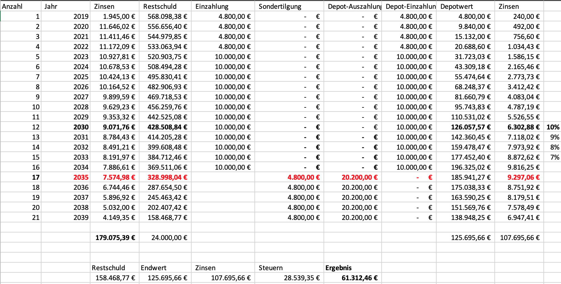Select the Endwert label cell
561x284 pixels.
pos(165,268)
